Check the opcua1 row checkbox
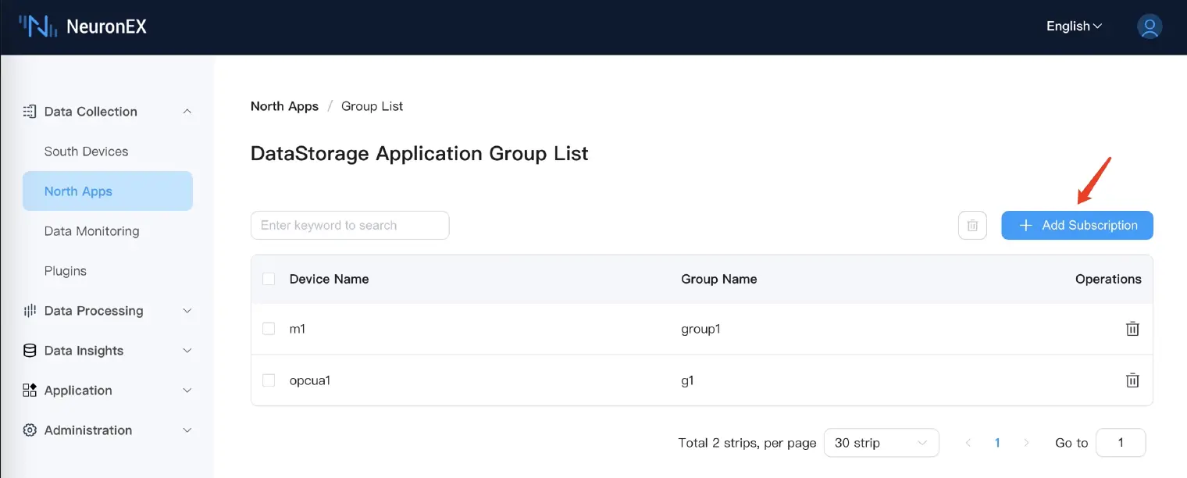This screenshot has width=1187, height=478. (269, 380)
